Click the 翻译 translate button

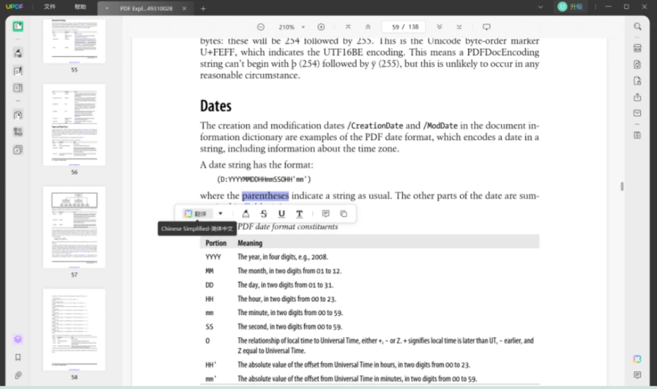(196, 214)
